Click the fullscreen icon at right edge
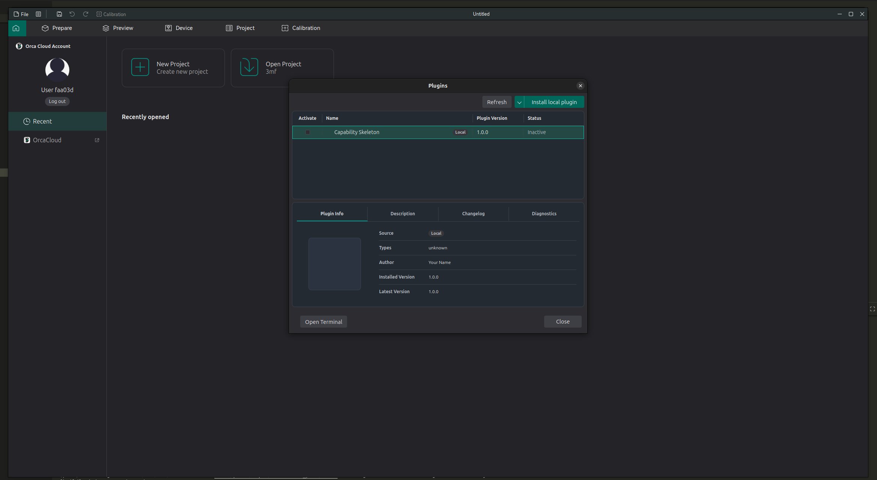This screenshot has width=877, height=480. (x=873, y=309)
